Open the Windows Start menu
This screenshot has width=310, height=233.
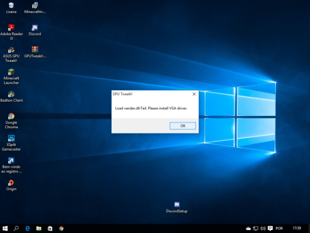coord(5,228)
